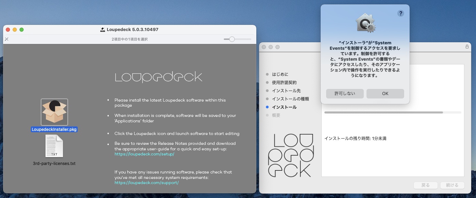The width and height of the screenshot is (476, 198).
Task: Zoom the Loupedeck Finder window with green button
Action: (22, 30)
